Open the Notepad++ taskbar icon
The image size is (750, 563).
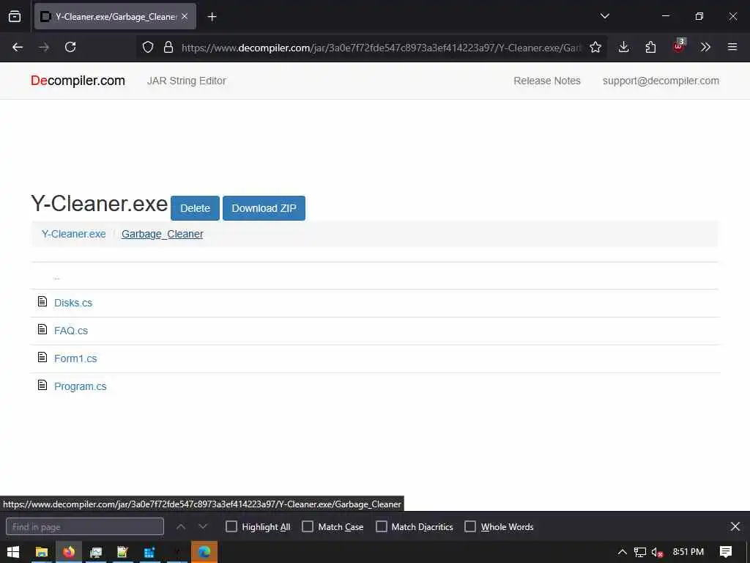(122, 552)
